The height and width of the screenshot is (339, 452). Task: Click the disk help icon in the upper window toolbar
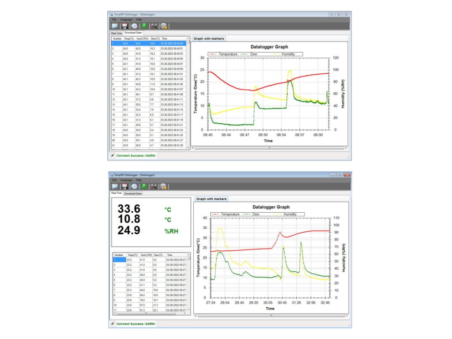pos(163,26)
